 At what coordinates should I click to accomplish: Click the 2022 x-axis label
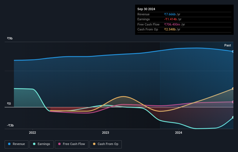click(x=32, y=133)
